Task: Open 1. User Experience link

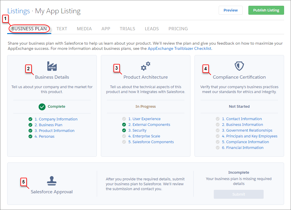Action: pyautogui.click(x=144, y=119)
